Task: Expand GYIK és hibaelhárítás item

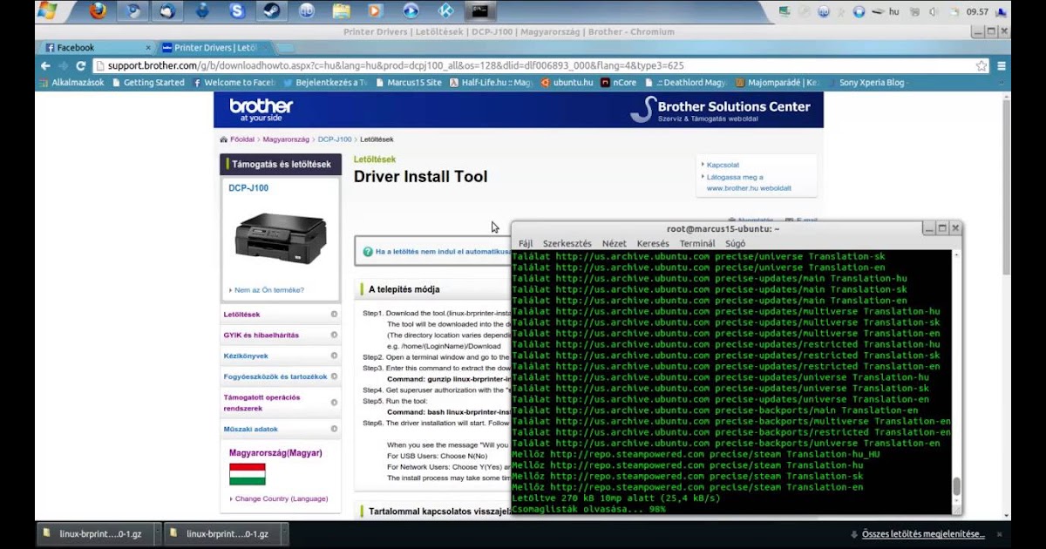Action: click(x=280, y=335)
